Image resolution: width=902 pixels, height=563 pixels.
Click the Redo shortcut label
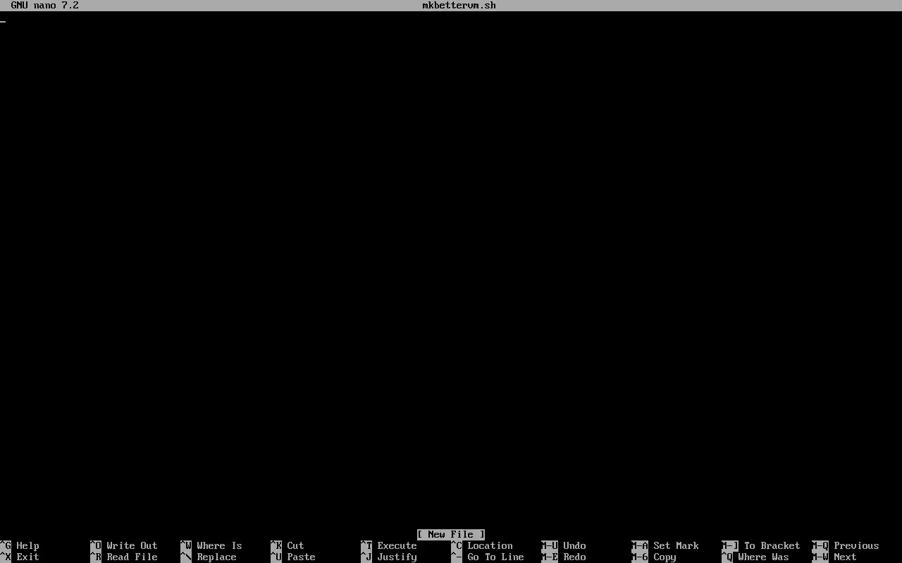click(x=575, y=557)
